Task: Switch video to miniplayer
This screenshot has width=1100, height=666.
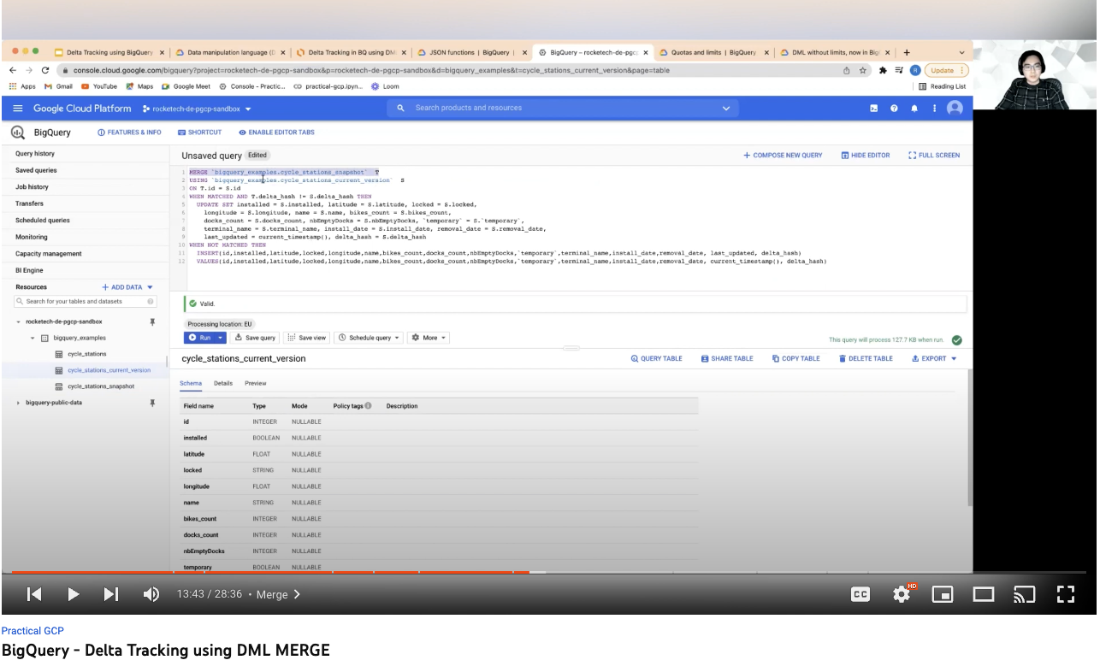Action: point(943,594)
